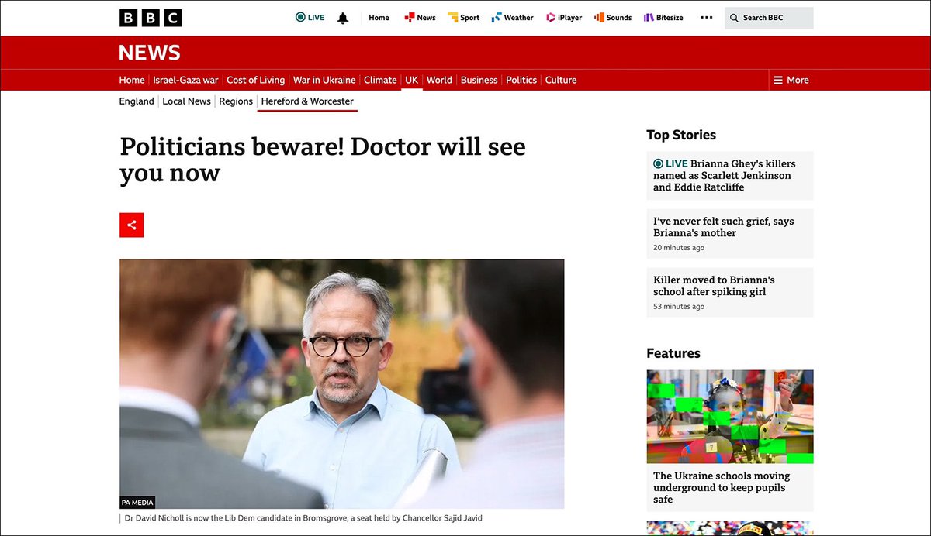Select Home in the news navigation
Image resolution: width=931 pixels, height=536 pixels.
click(132, 80)
